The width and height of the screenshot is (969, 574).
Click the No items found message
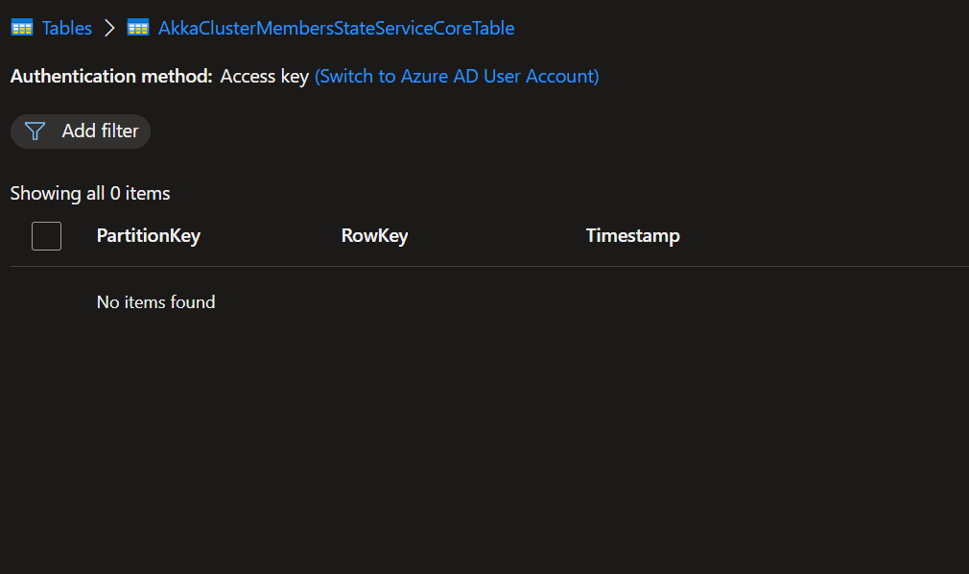[x=155, y=301]
